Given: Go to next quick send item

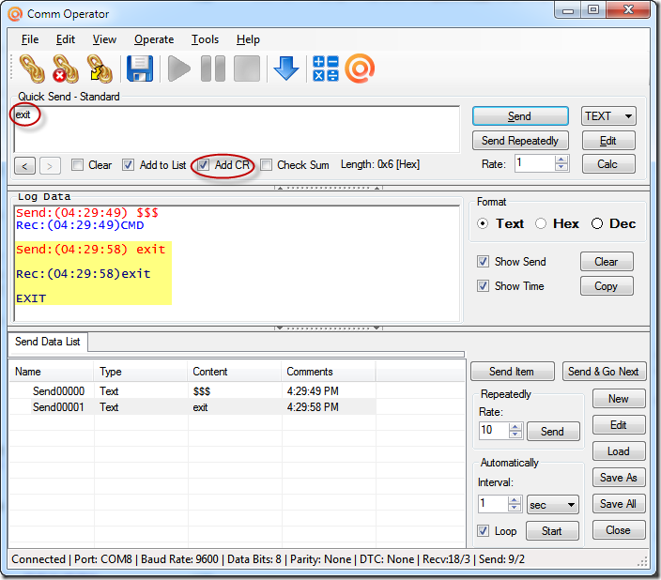Looking at the screenshot, I should 50,166.
